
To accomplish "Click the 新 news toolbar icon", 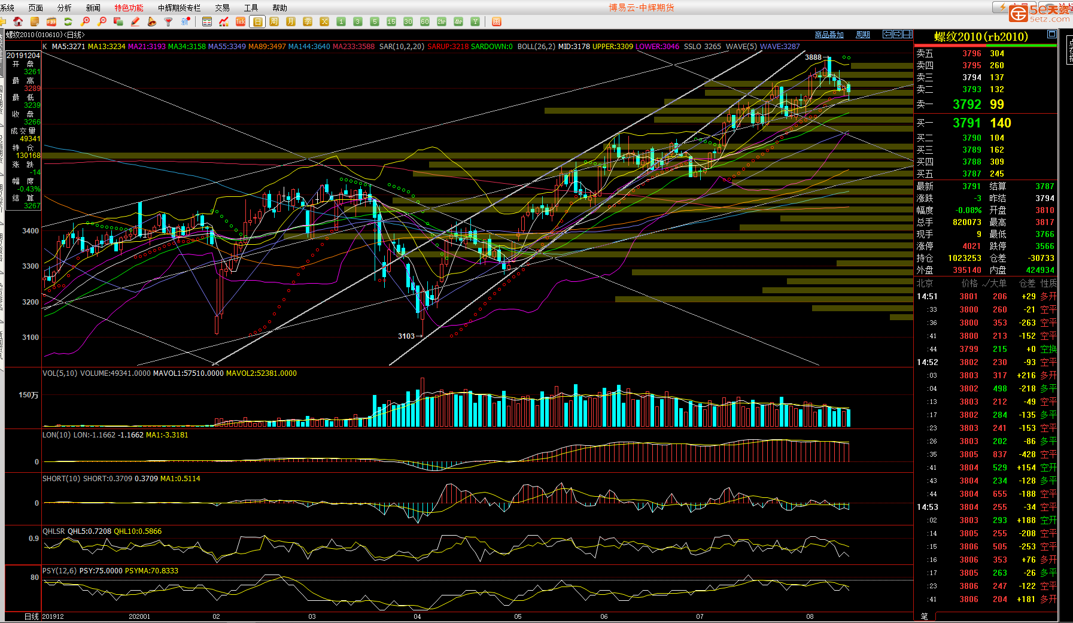I will [x=186, y=22].
